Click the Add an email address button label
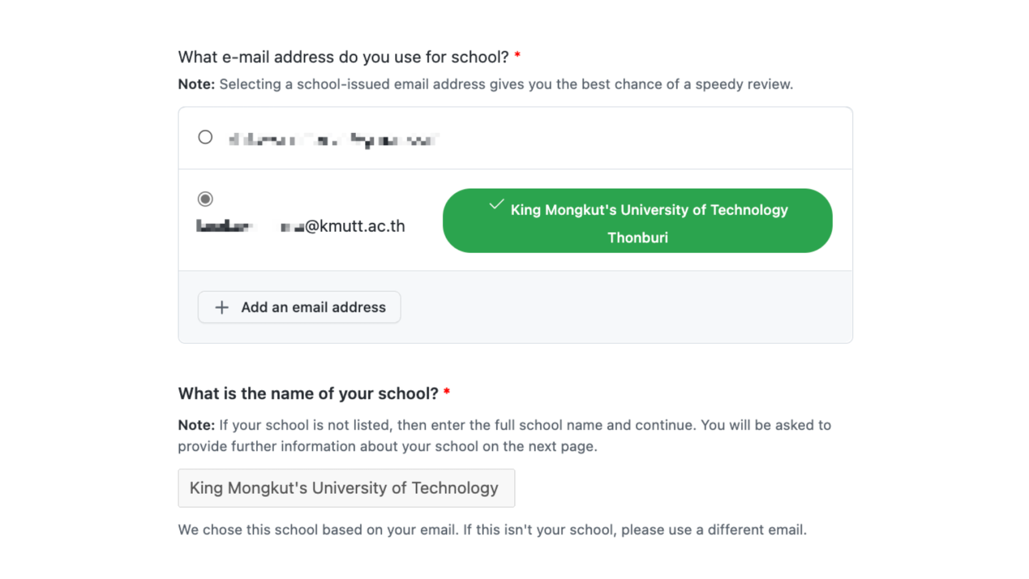1029x579 pixels. tap(314, 308)
